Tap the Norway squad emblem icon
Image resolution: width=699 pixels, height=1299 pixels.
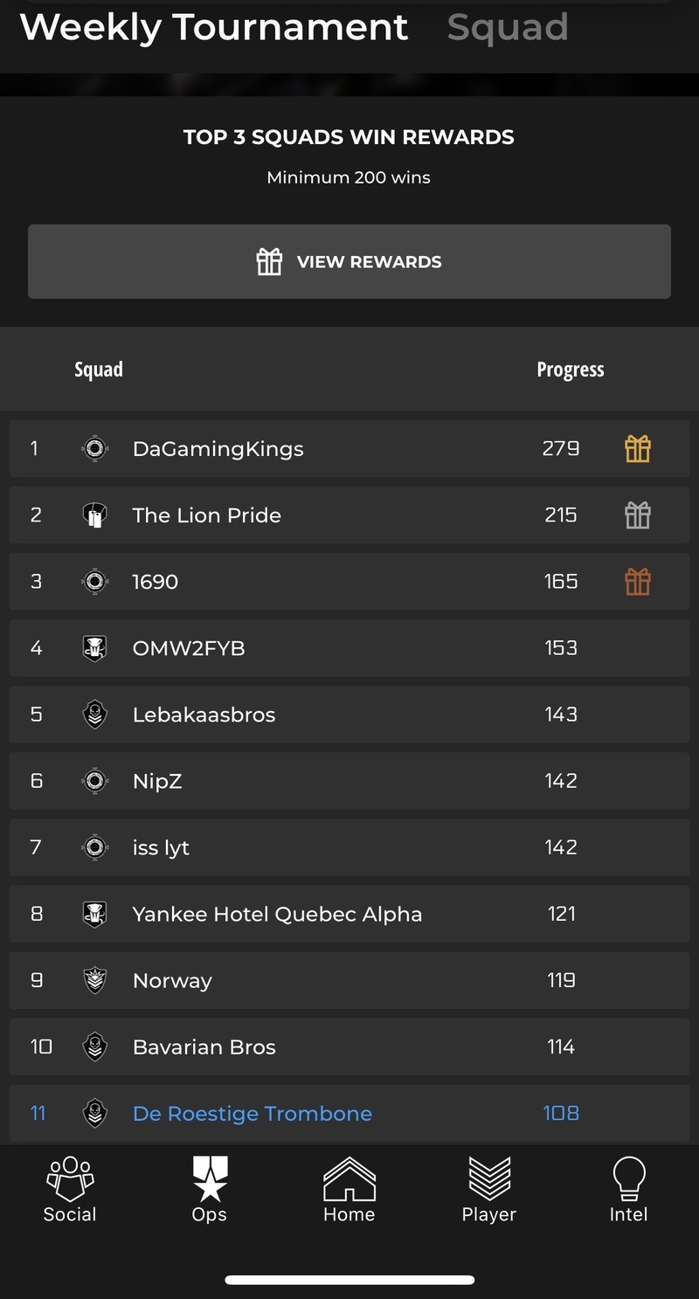click(x=94, y=980)
